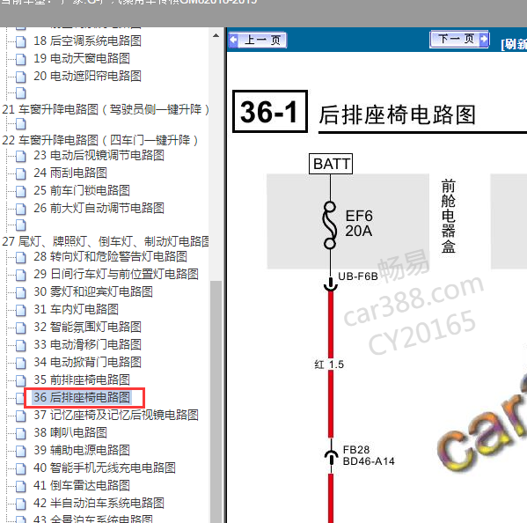Click the 红 1.5 wire label
527x523 pixels.
329,365
